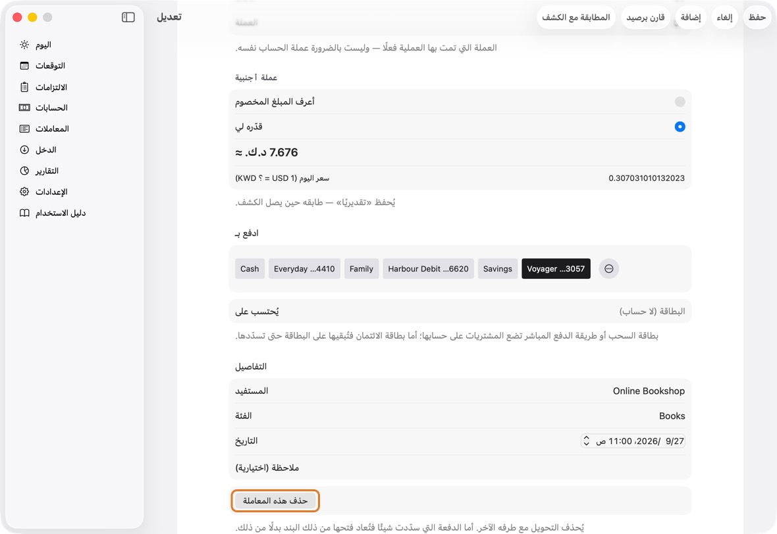Go to الالتزامات section
This screenshot has height=534, width=777.
52,87
